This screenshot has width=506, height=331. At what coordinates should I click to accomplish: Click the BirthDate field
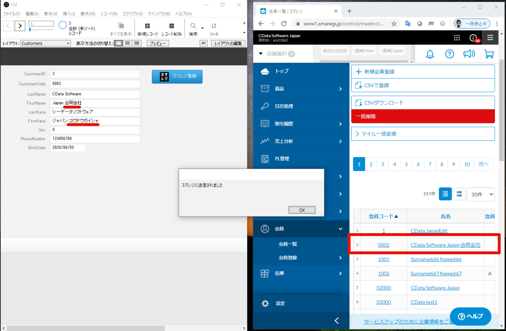(x=68, y=148)
